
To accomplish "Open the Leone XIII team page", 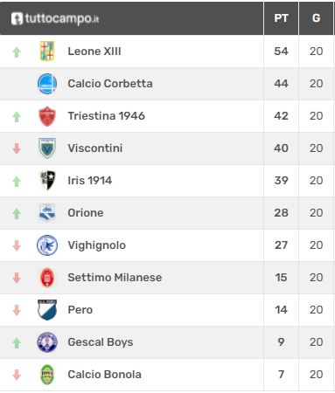I will [x=94, y=52].
